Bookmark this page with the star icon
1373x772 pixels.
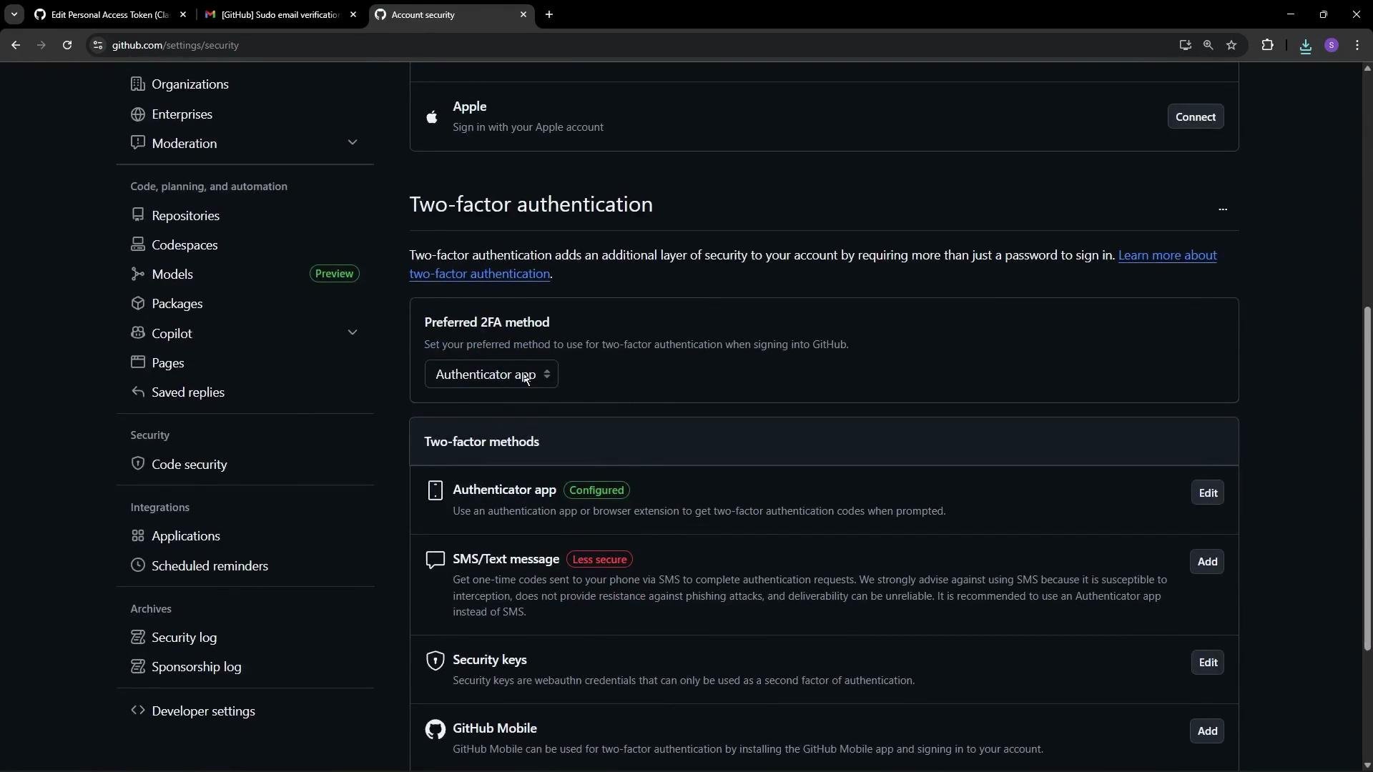coord(1231,45)
